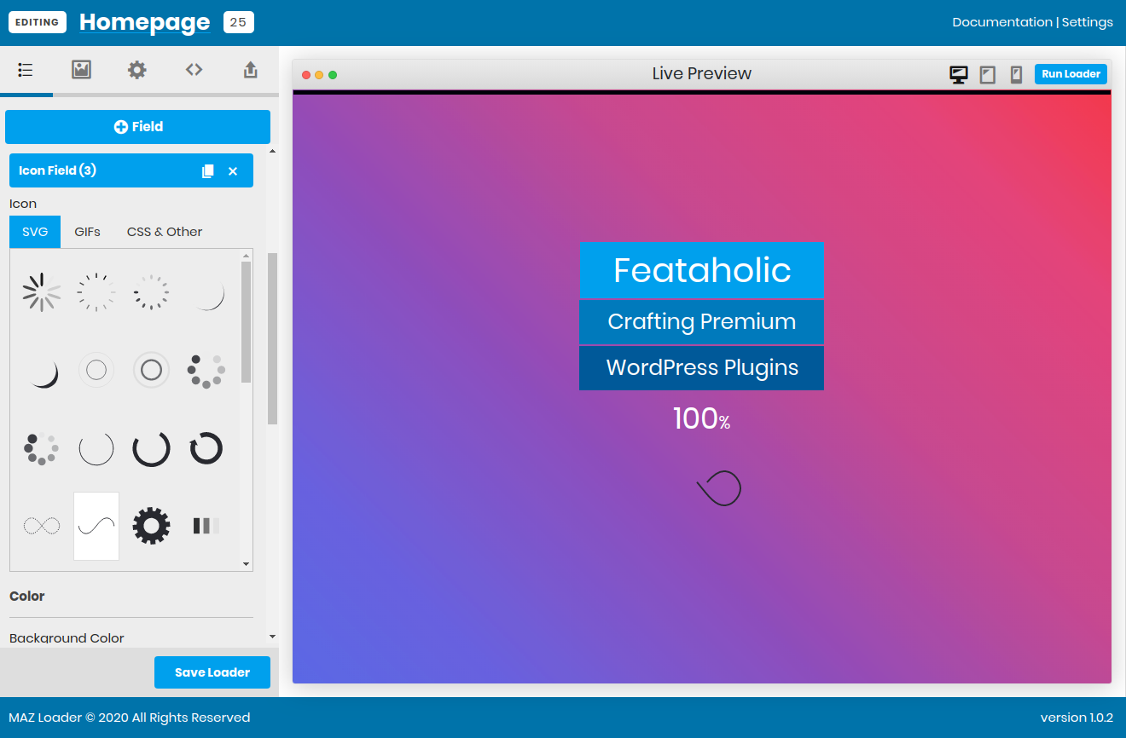
Task: Choose the large grey dots spinner
Action: [x=206, y=370]
